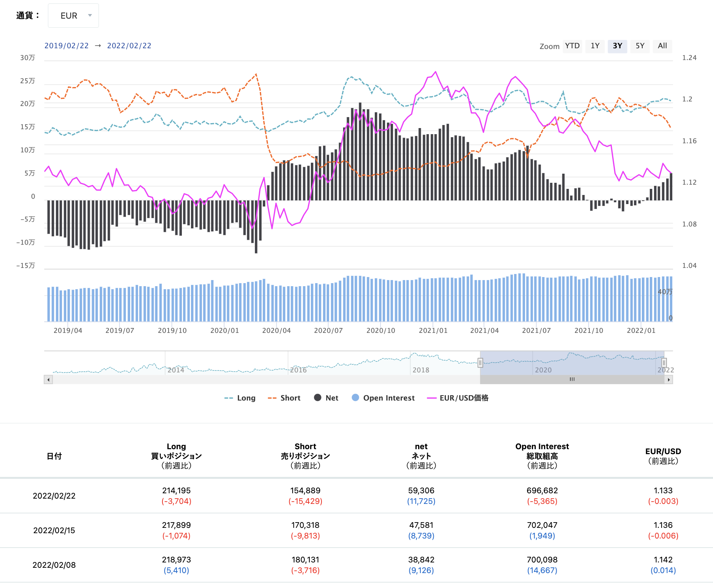Viewport: 713px width, 586px height.
Task: Click navigator scrollbar left arrow
Action: (48, 379)
